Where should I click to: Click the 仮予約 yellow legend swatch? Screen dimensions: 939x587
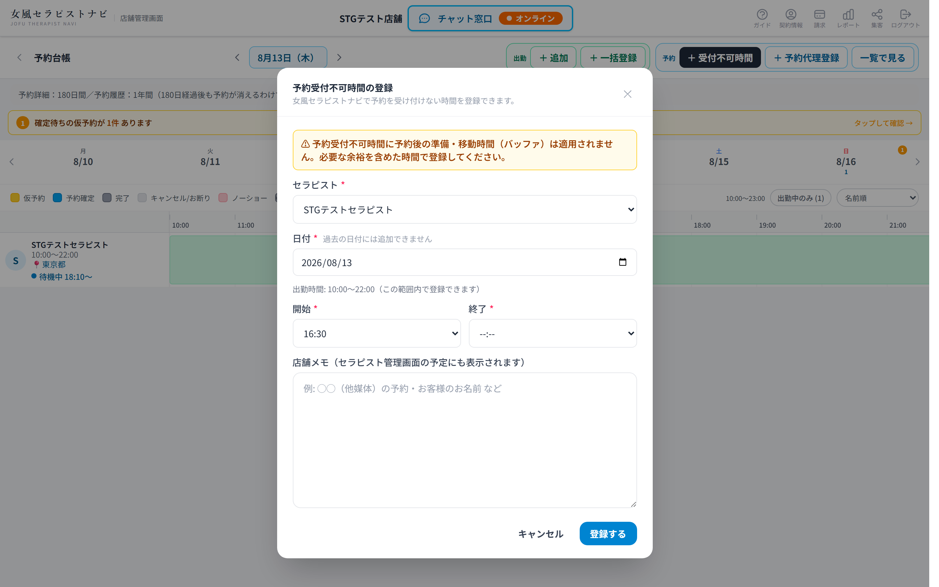(15, 198)
